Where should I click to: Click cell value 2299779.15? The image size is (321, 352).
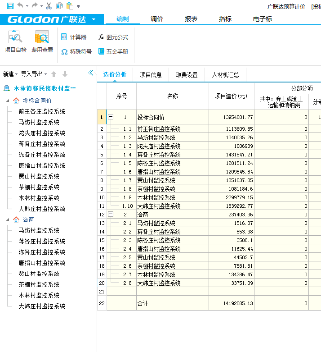coord(232,197)
